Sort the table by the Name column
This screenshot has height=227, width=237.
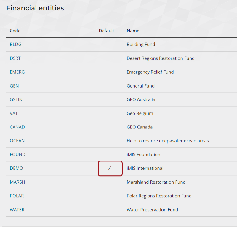point(133,31)
